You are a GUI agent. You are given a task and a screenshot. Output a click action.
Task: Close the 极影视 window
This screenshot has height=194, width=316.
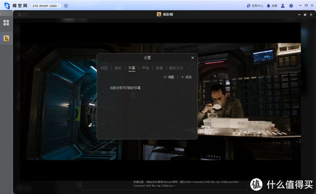coord(311,15)
